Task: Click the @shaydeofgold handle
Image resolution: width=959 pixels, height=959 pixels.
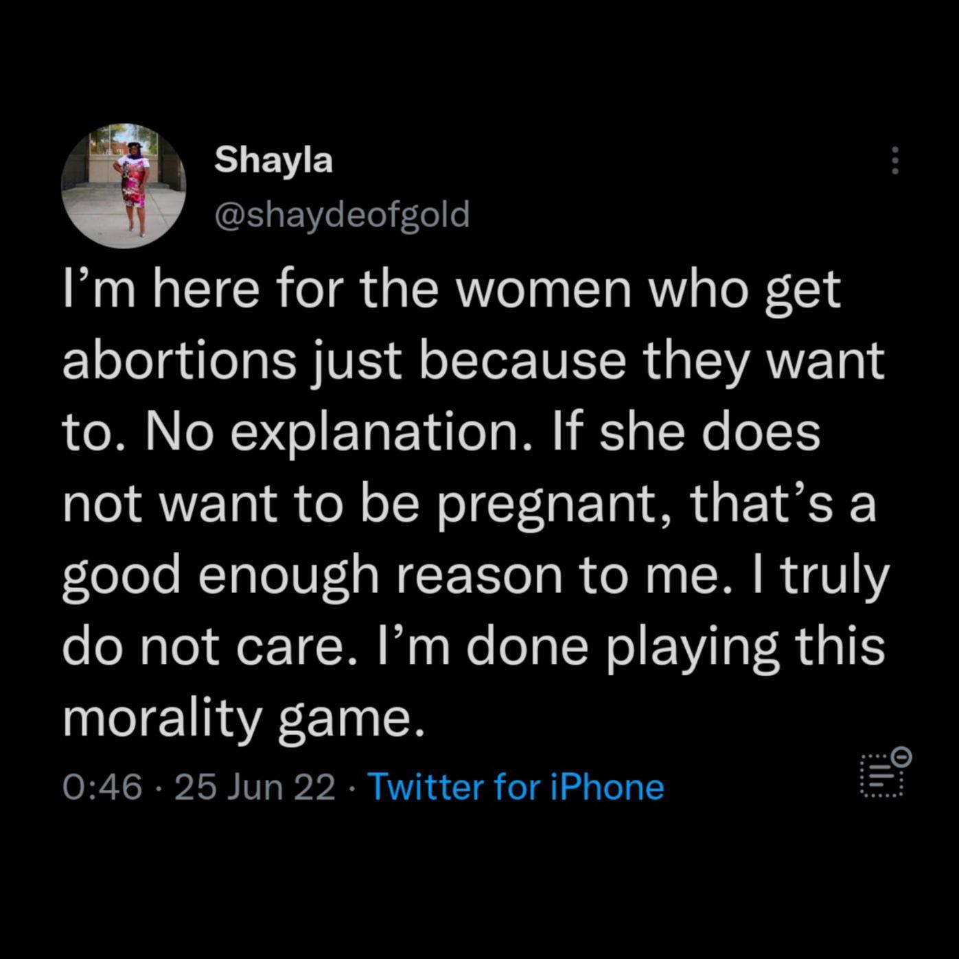Action: (x=342, y=213)
